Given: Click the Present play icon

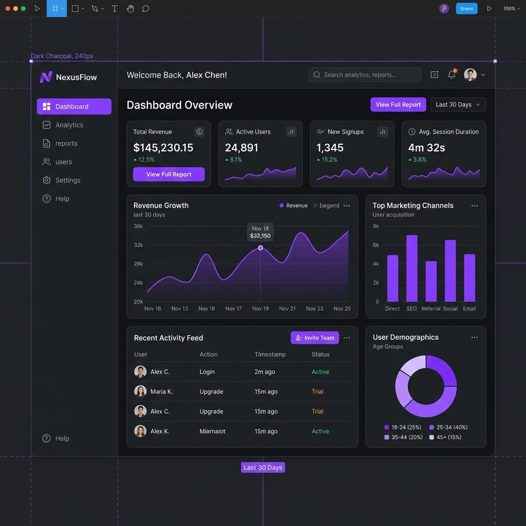Looking at the screenshot, I should pyautogui.click(x=489, y=8).
